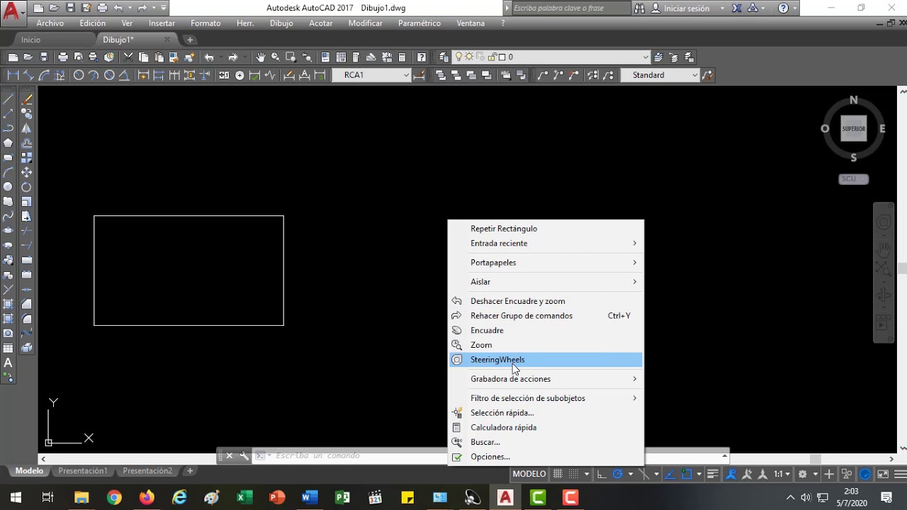The image size is (907, 510).
Task: Click the dimension style manager icon beside RCA1
Action: click(x=419, y=75)
